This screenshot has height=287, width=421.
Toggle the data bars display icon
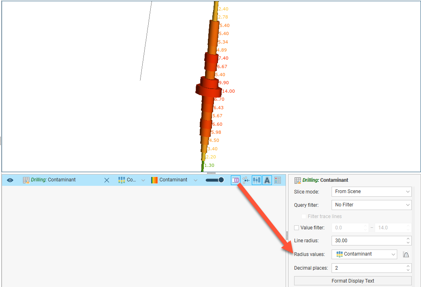click(257, 180)
